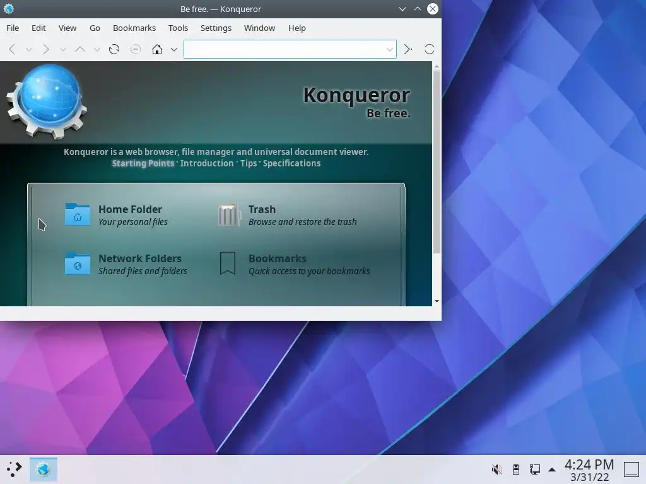
Task: Follow the Tips link
Action: [249, 163]
